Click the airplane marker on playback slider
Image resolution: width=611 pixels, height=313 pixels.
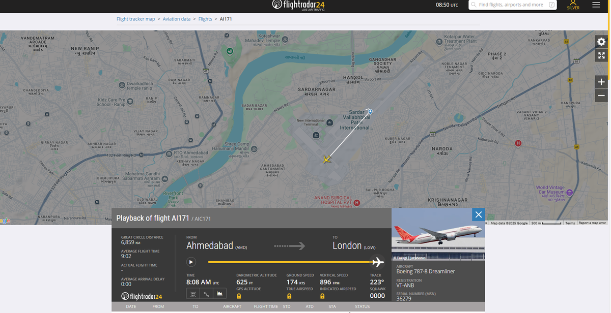coord(377,262)
